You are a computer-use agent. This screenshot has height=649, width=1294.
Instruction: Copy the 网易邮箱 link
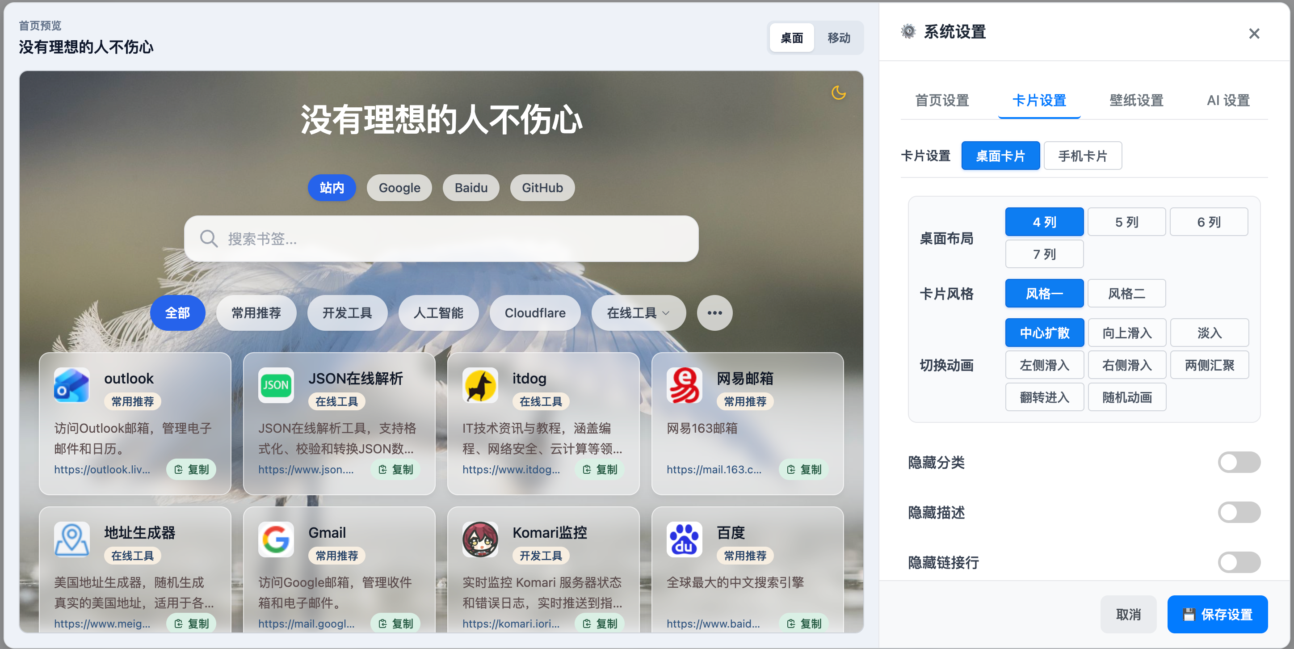[804, 469]
